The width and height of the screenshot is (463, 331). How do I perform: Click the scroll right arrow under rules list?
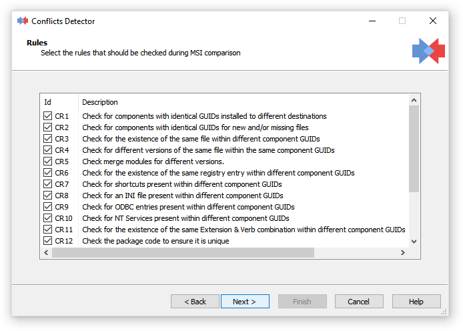coord(403,252)
